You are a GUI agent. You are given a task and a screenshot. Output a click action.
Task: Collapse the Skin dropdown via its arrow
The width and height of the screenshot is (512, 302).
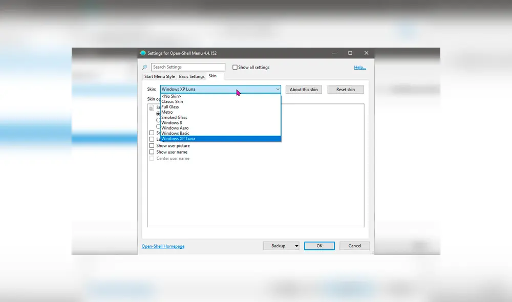(278, 89)
